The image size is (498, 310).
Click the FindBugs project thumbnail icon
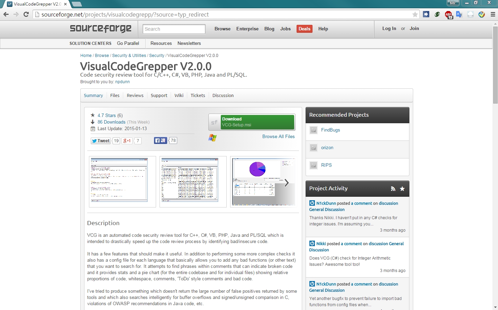(313, 130)
